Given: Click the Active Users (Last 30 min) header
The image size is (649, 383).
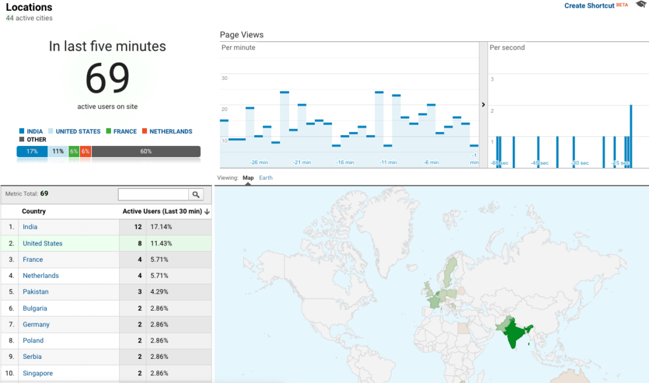Looking at the screenshot, I should [162, 211].
